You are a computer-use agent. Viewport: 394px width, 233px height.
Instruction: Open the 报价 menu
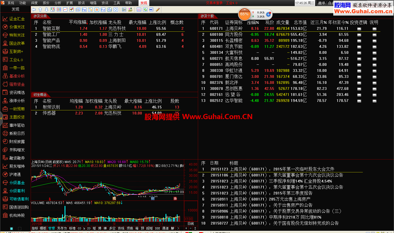coord(46,3)
